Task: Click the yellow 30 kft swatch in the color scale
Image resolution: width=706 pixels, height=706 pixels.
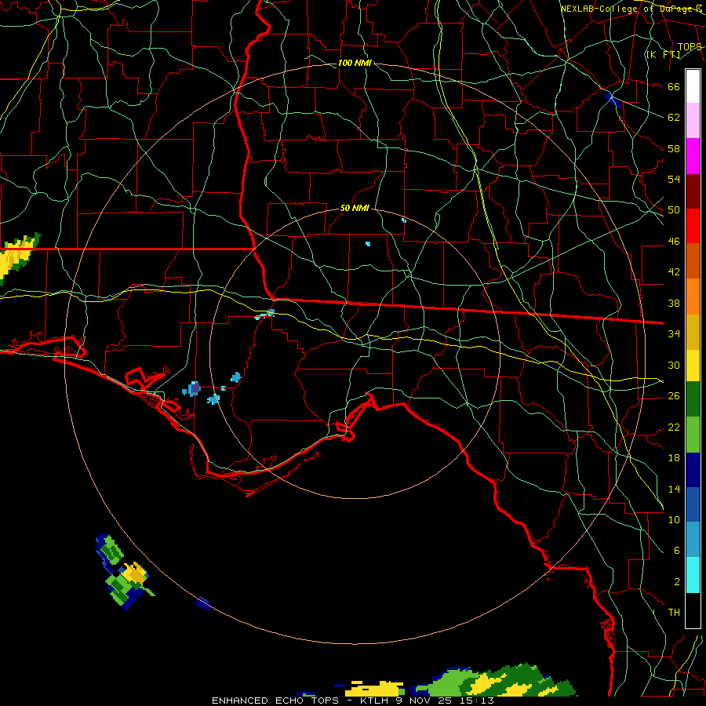Action: pos(693,365)
